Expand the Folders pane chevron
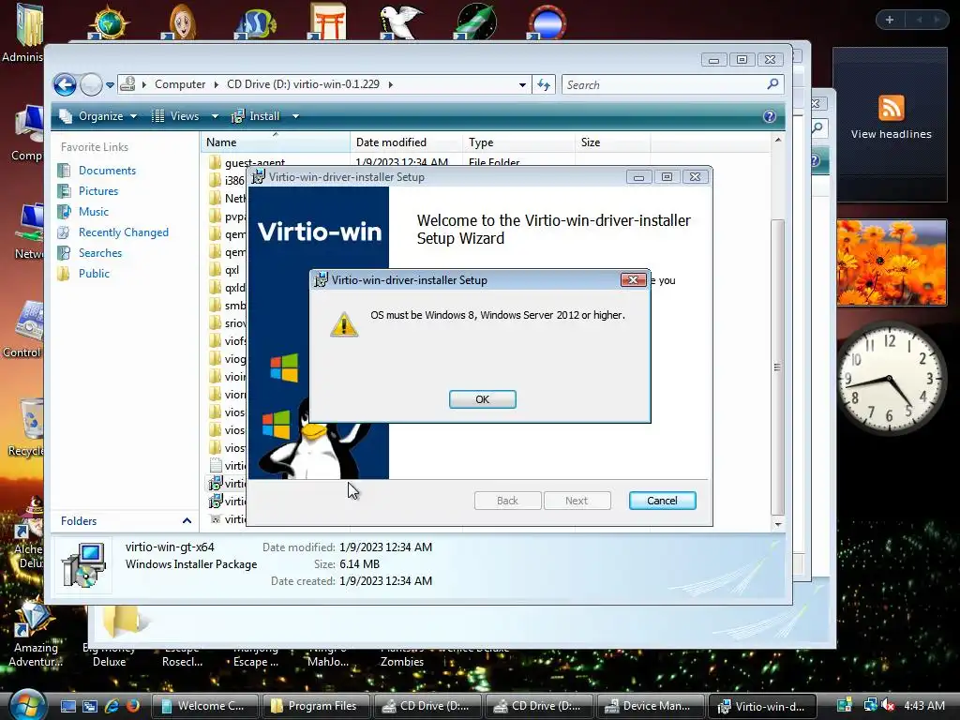960x720 pixels. tap(187, 521)
